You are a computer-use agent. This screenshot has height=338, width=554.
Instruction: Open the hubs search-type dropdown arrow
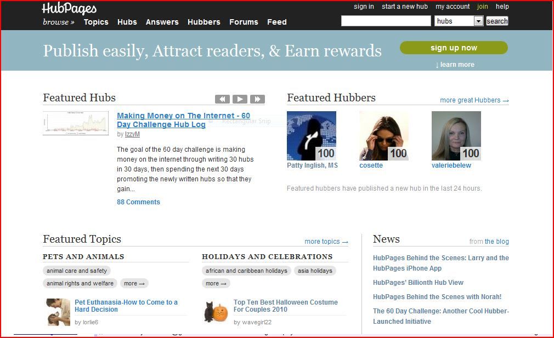coord(478,21)
